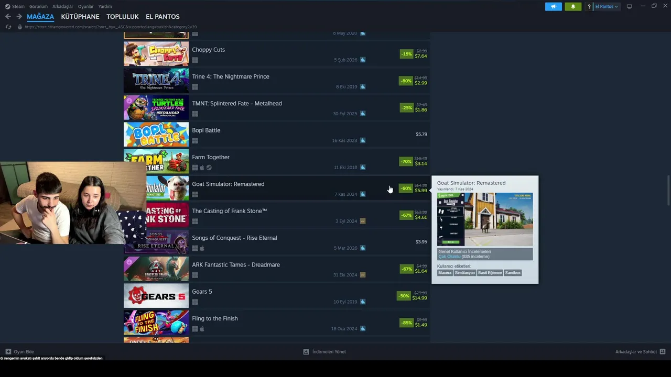This screenshot has height=377, width=671.
Task: Open the Bopl Battle thumbnail
Action: (x=156, y=135)
